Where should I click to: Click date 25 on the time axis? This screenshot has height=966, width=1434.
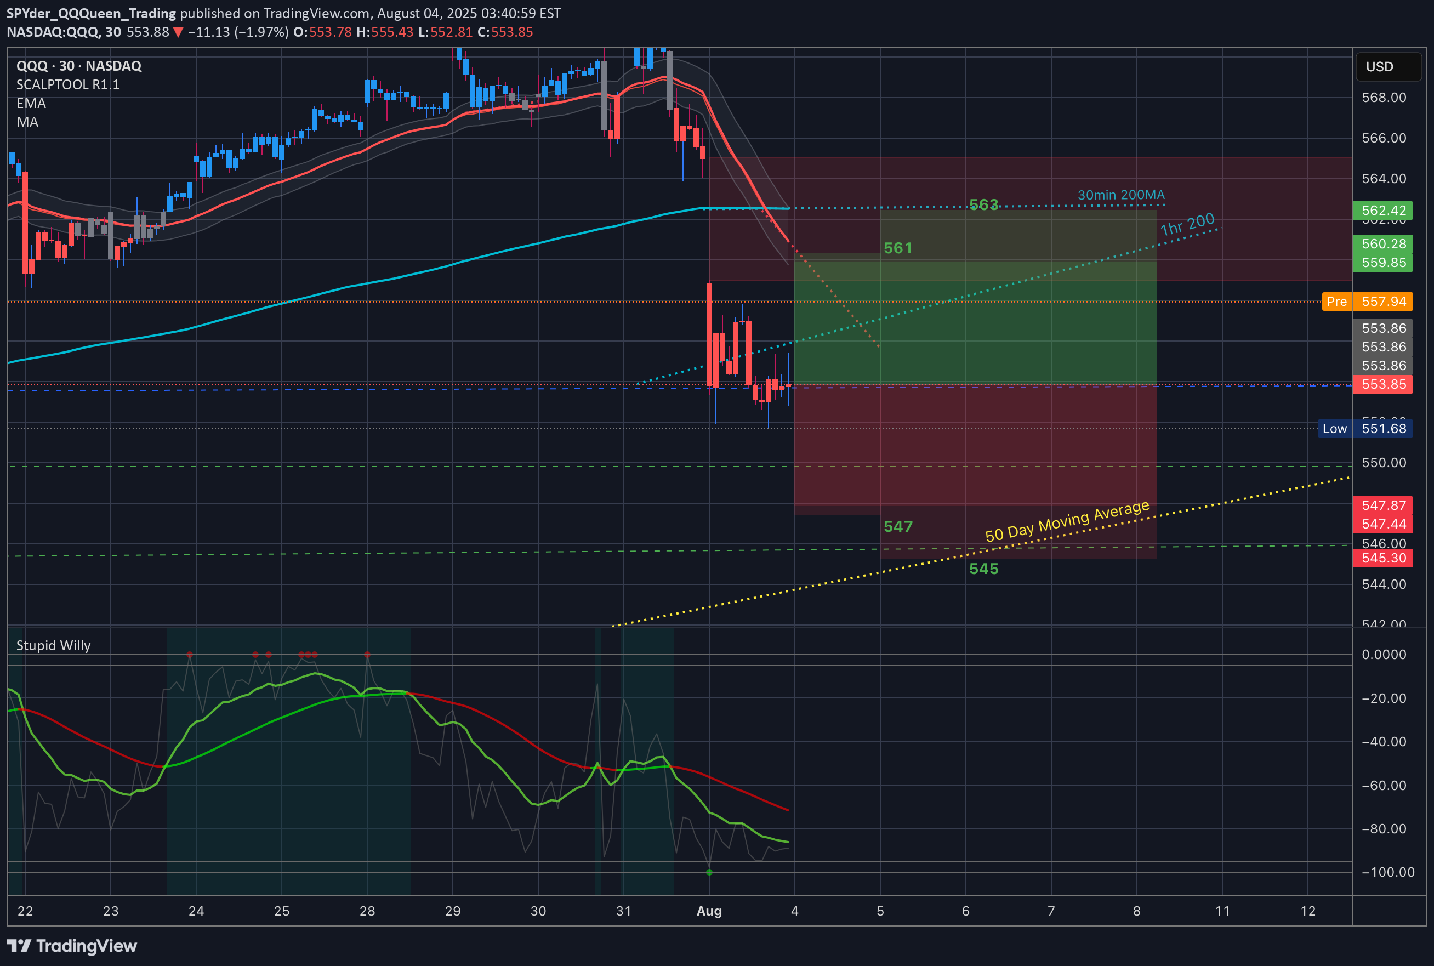point(282,911)
